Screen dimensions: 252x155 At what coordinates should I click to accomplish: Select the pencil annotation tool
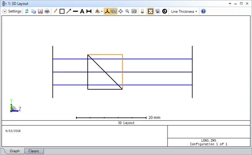55,11
